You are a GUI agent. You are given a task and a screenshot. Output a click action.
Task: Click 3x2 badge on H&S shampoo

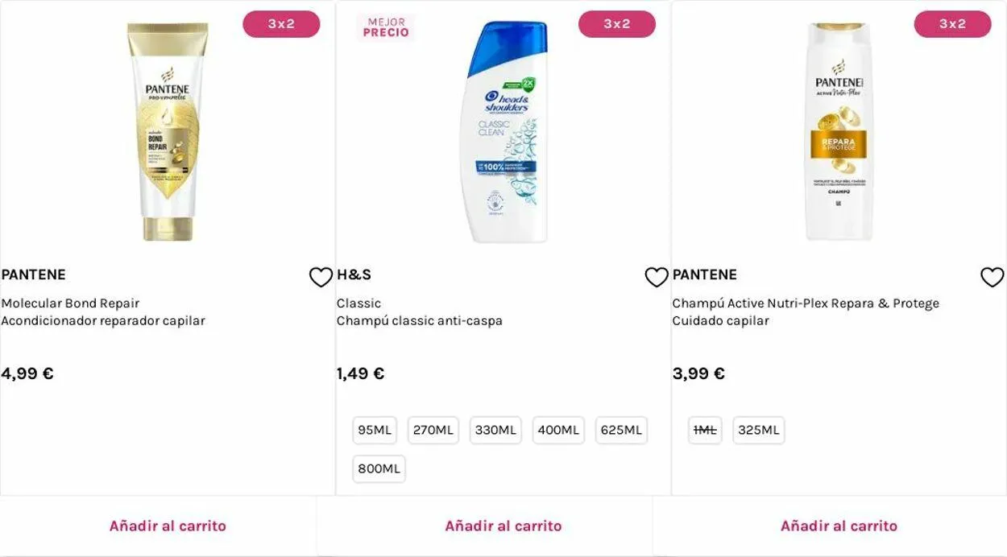pyautogui.click(x=617, y=24)
